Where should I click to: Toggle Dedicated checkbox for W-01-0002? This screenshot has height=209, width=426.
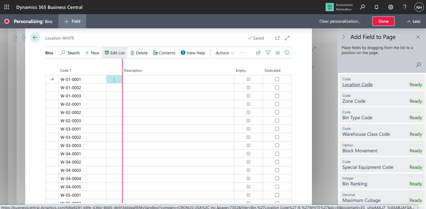click(x=277, y=88)
